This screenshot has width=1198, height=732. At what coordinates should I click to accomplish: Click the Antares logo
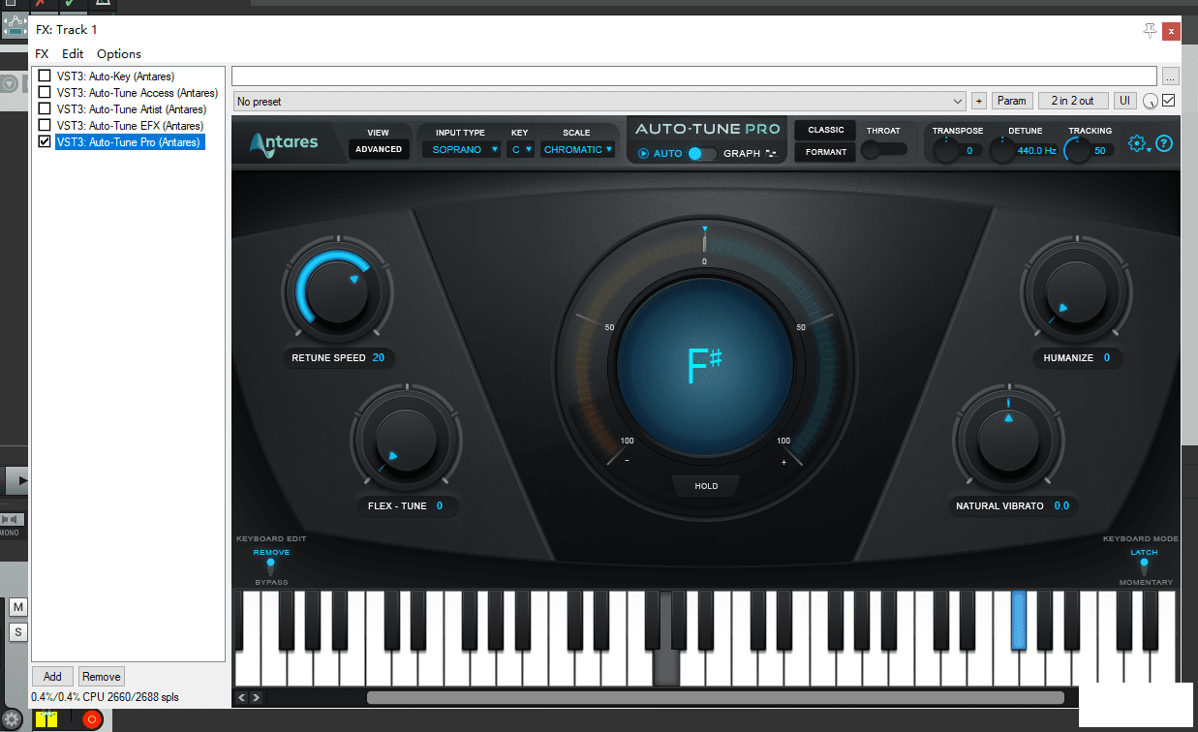(284, 142)
